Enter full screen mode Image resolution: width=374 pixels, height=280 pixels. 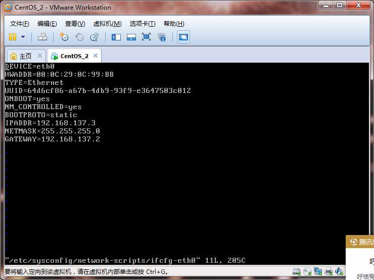[x=146, y=37]
